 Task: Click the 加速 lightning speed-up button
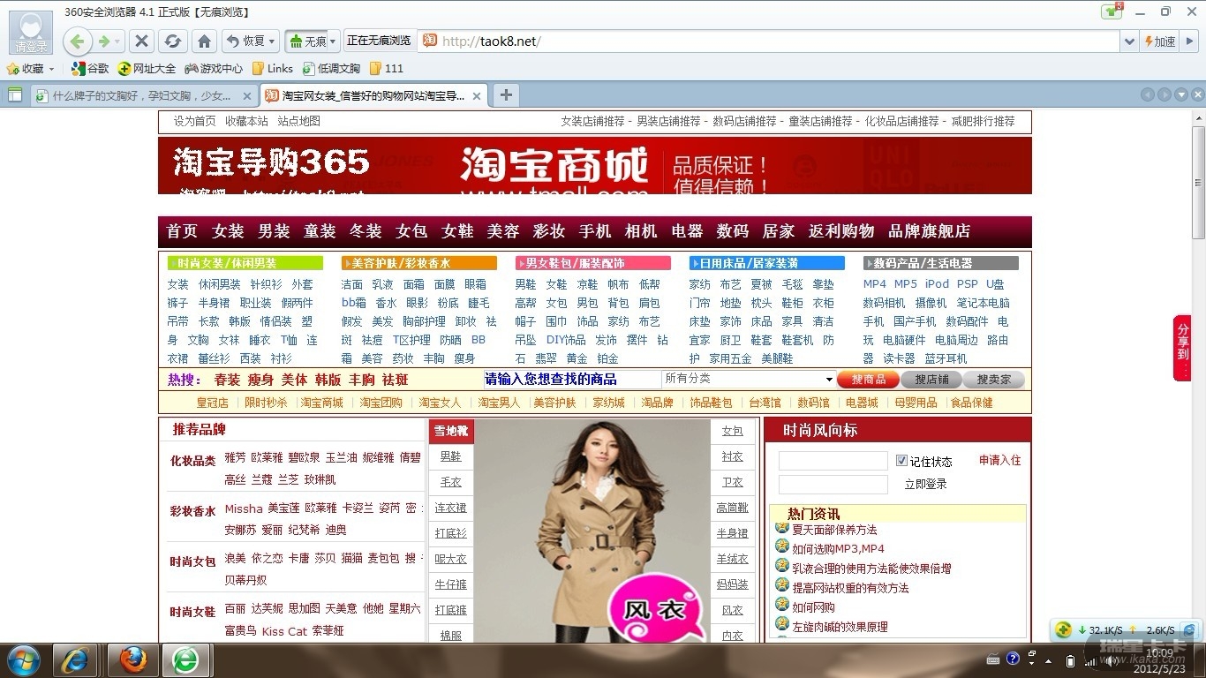coord(1160,41)
